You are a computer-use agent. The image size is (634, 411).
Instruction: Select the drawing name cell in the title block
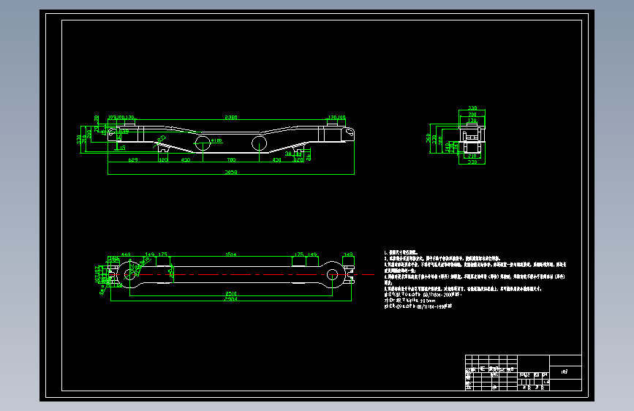coord(565,372)
